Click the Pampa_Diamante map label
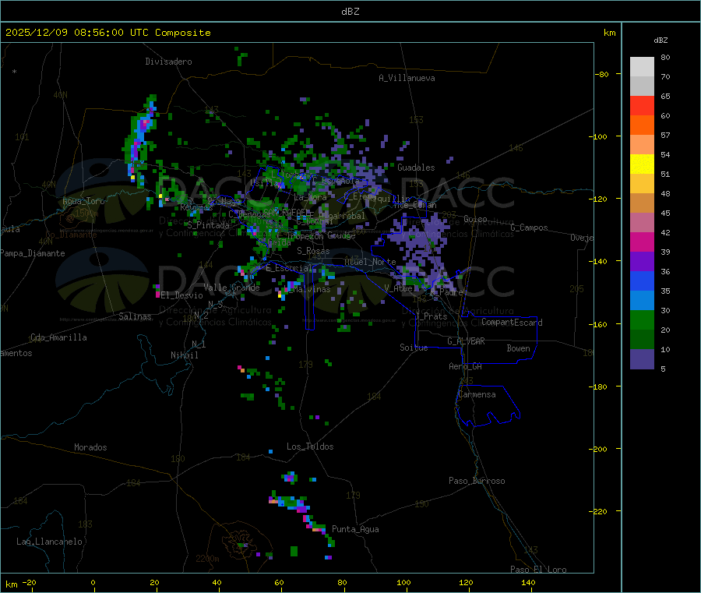Image resolution: width=701 pixels, height=593 pixels. [x=33, y=253]
